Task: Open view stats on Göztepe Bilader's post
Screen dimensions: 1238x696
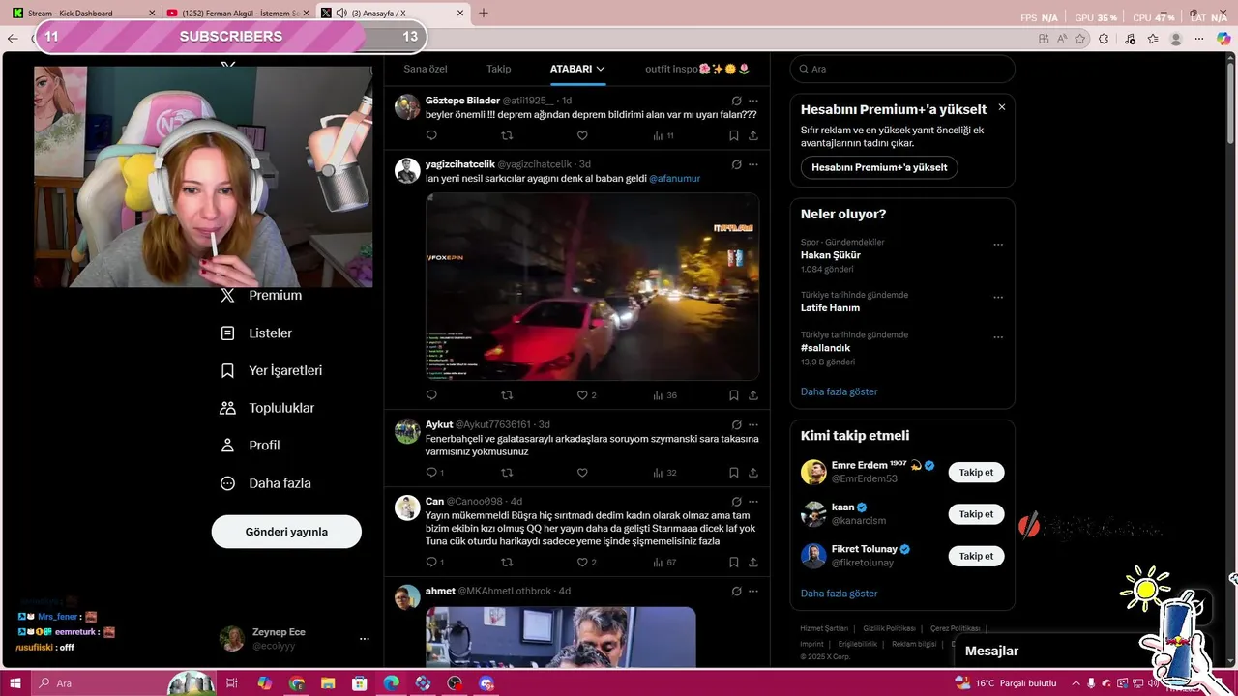Action: click(x=663, y=136)
